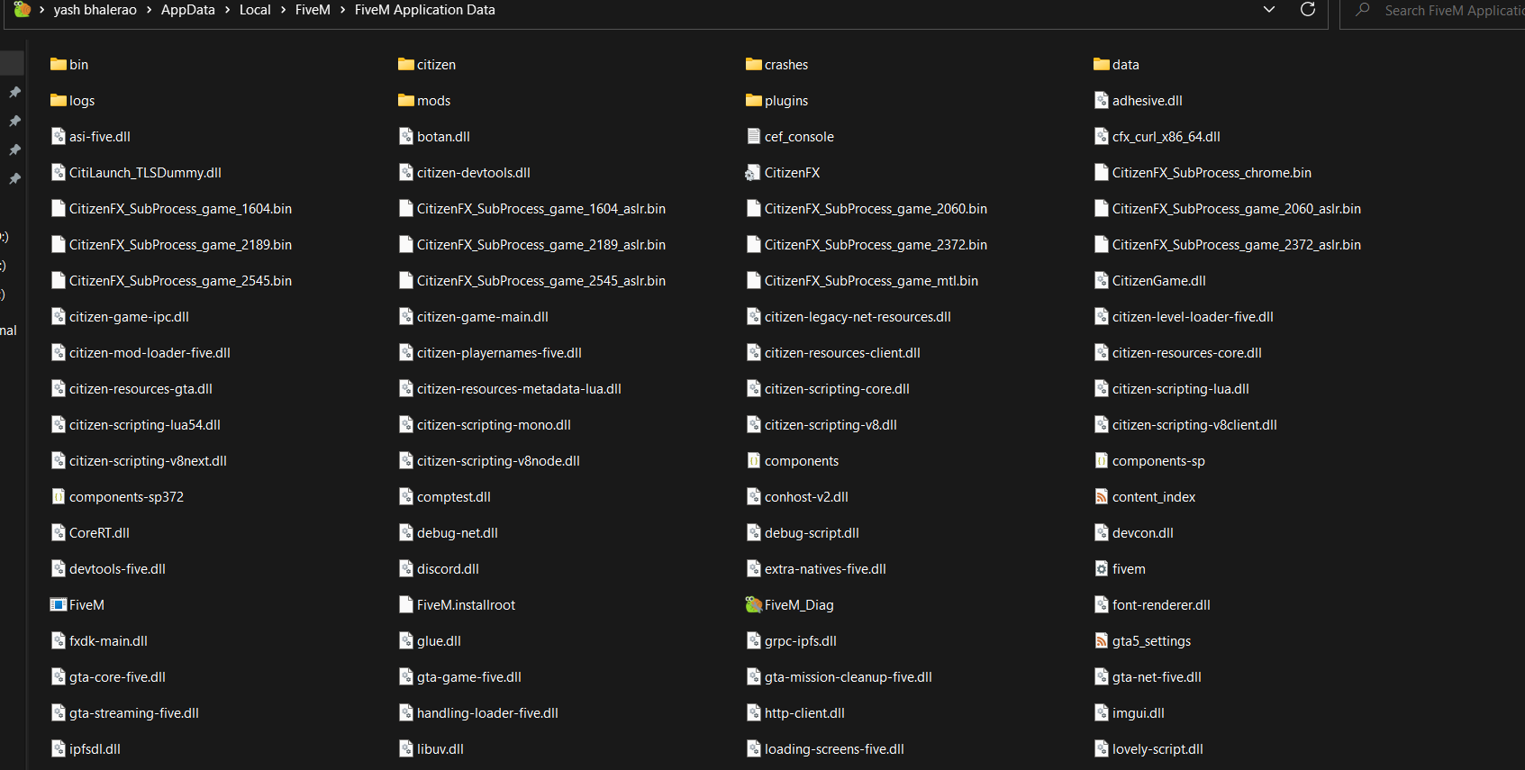Select file extra-natives-five.dll

point(817,568)
